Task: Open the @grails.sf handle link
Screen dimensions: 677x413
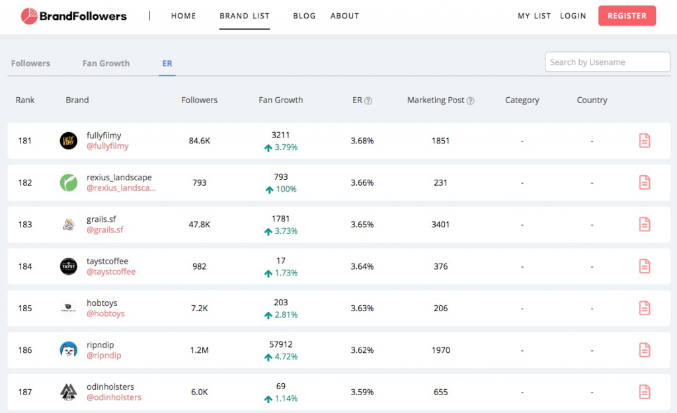Action: pyautogui.click(x=105, y=230)
